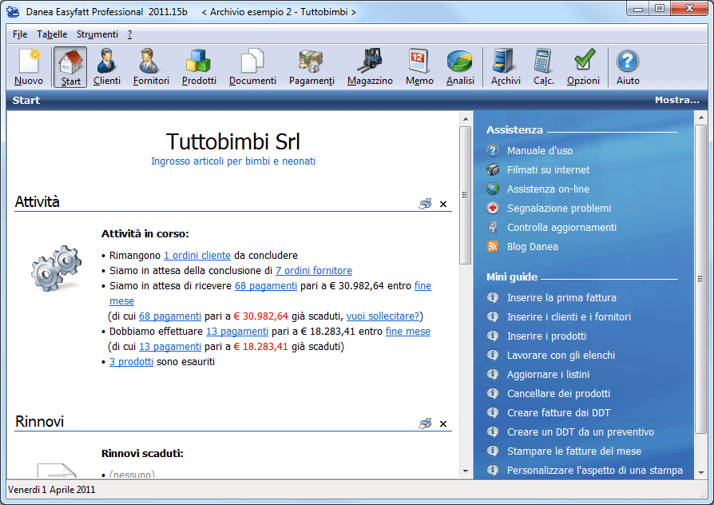Open the Archivi toolbar icon
714x505 pixels.
(x=506, y=67)
